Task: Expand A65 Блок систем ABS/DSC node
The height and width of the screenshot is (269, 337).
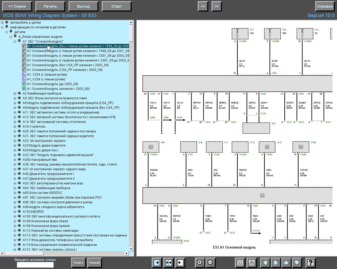Action: 15,193
